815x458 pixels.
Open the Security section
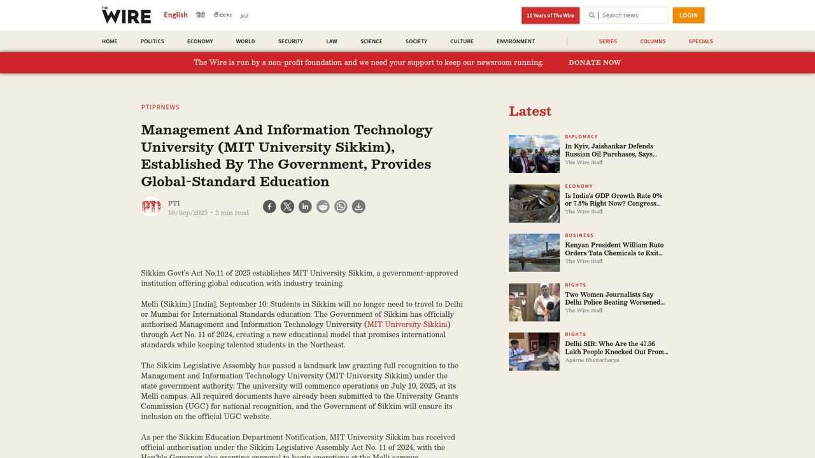[290, 41]
